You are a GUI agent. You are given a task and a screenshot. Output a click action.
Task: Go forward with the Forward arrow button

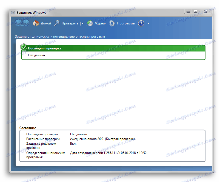26,23
